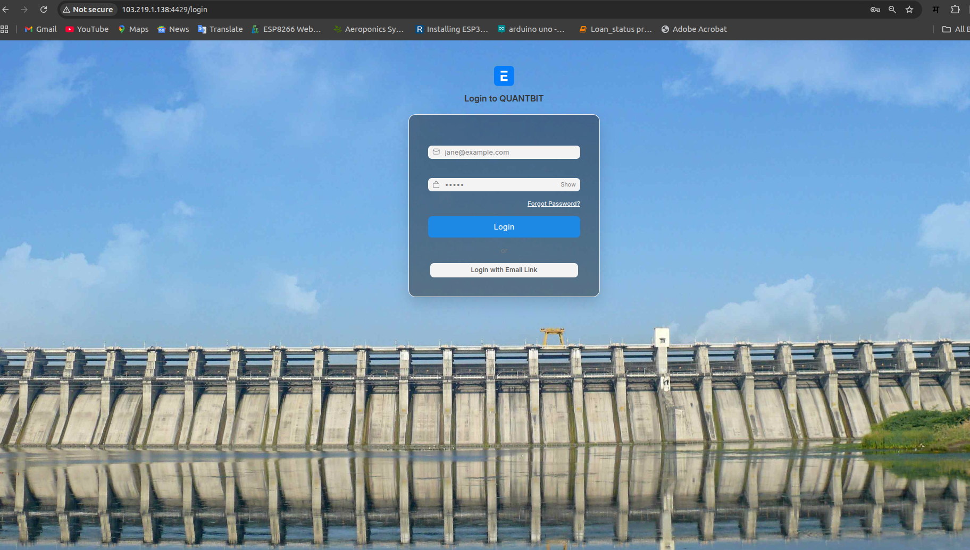Click the apps grid icon on bookmarks bar

click(x=5, y=29)
